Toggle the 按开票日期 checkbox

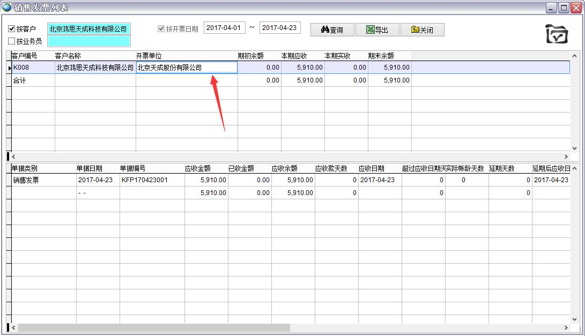pyautogui.click(x=161, y=29)
